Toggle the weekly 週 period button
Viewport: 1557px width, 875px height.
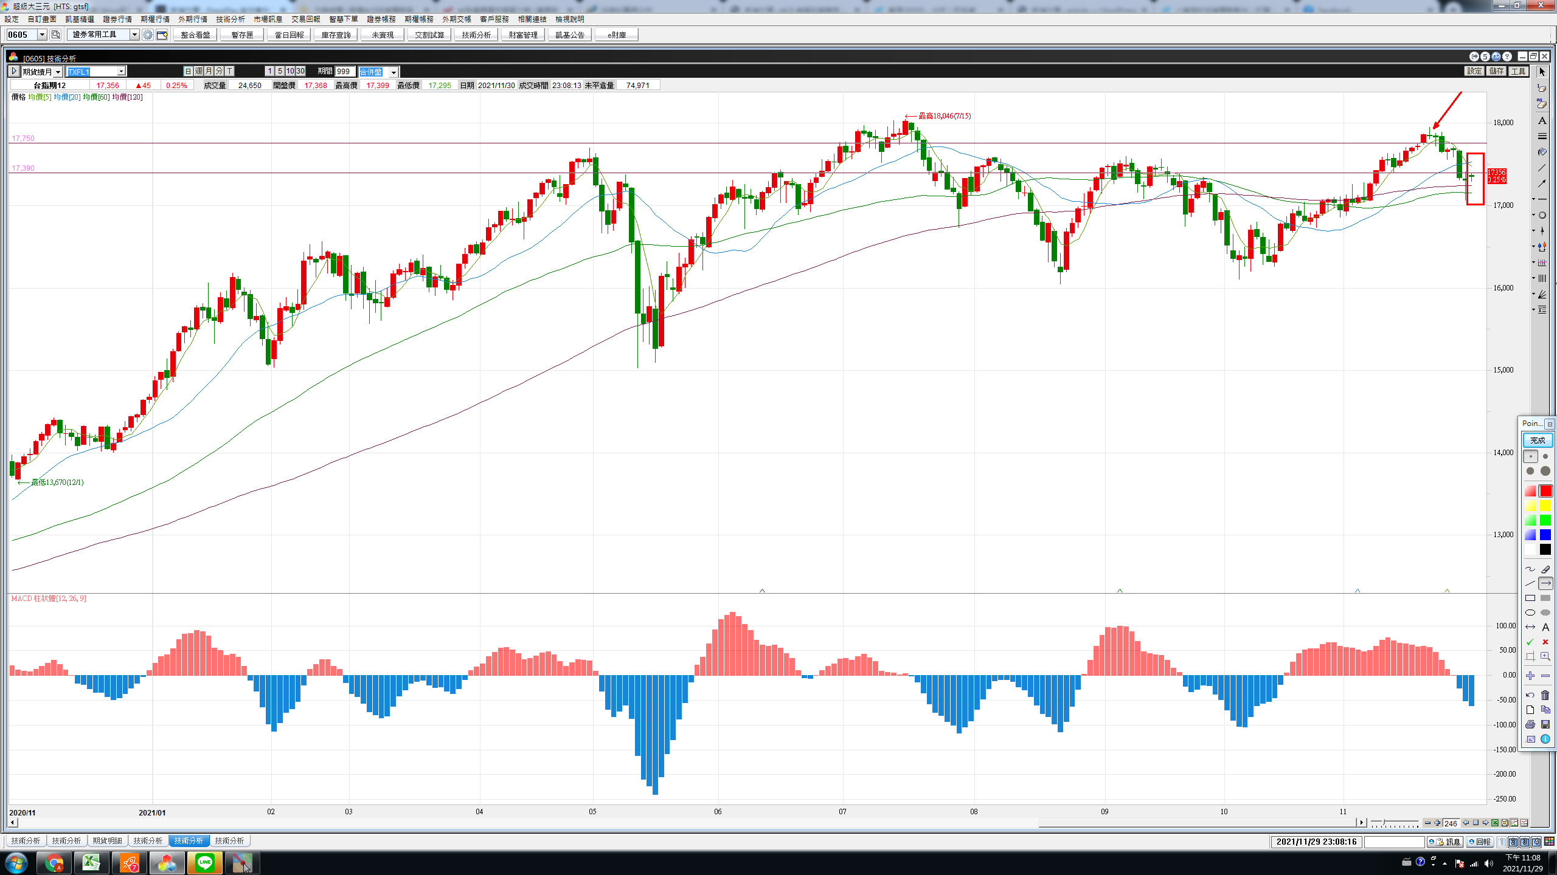(x=199, y=72)
